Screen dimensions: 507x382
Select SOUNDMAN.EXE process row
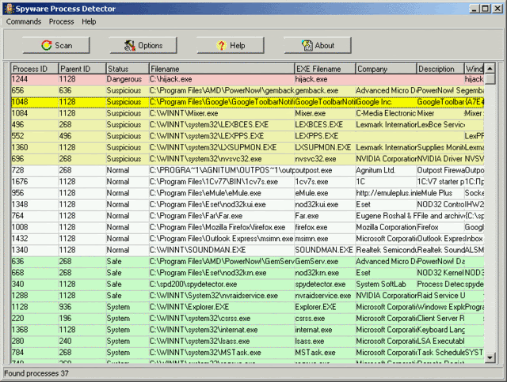pyautogui.click(x=247, y=250)
